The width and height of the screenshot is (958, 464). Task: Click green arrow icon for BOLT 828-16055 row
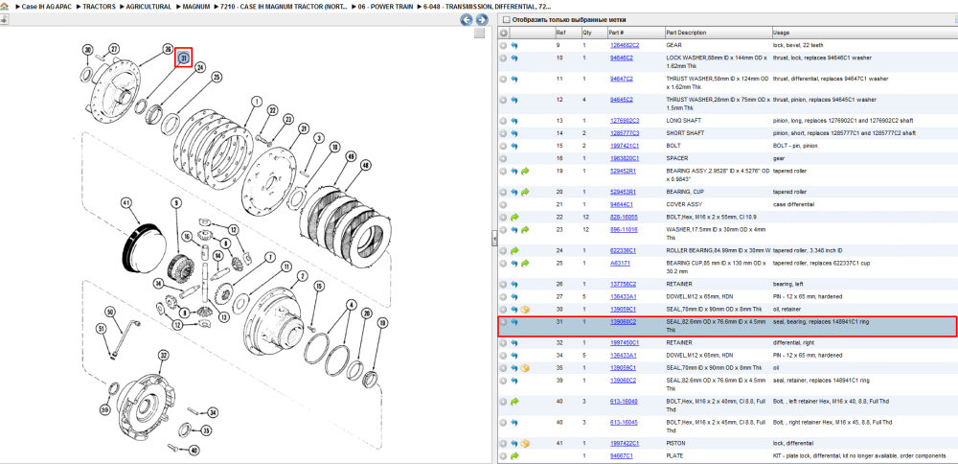pos(514,217)
